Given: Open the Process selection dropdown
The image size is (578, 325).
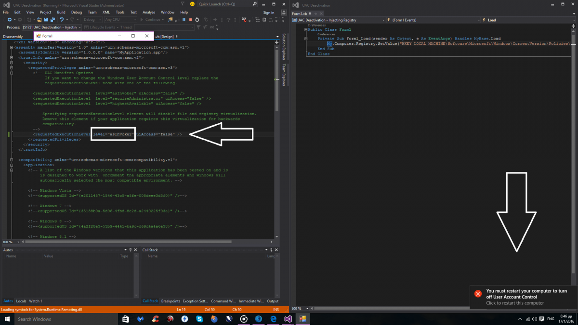Looking at the screenshot, I should point(52,27).
